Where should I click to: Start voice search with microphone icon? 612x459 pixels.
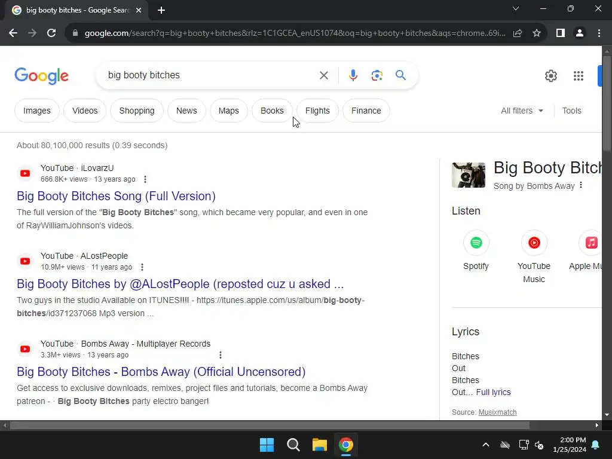click(353, 75)
